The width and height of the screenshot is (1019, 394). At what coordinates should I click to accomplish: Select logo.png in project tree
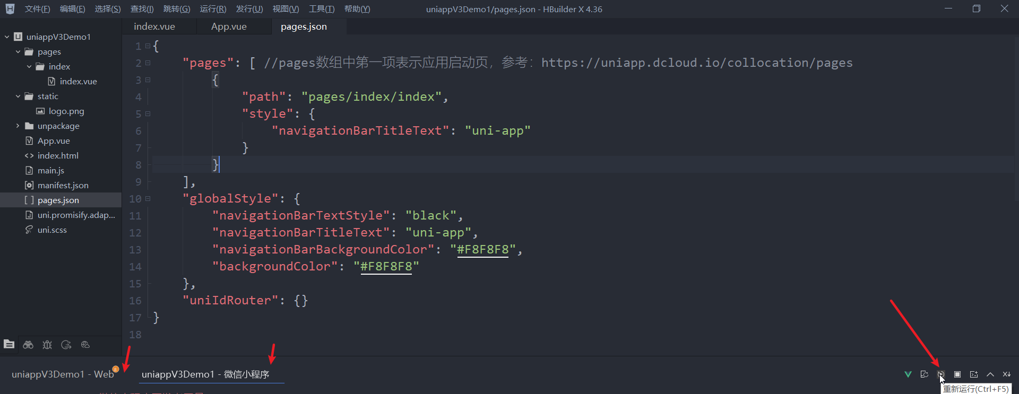pyautogui.click(x=66, y=111)
